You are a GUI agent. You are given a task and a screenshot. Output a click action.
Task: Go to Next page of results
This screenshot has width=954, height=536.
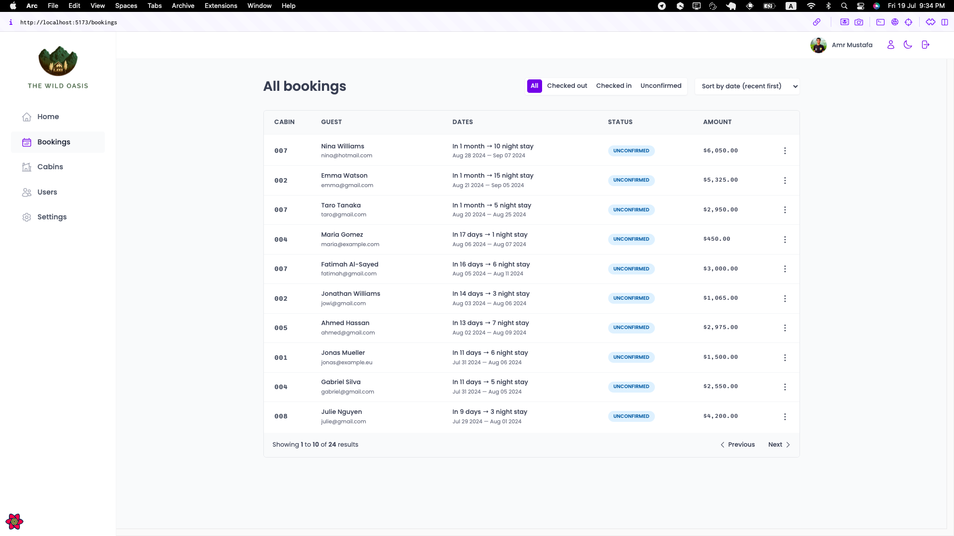pos(779,445)
